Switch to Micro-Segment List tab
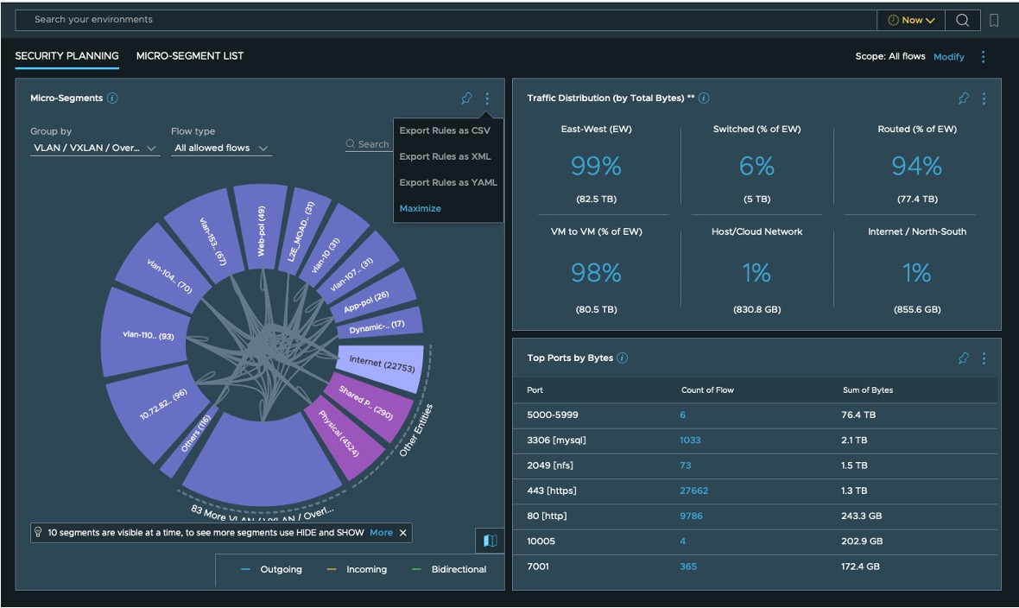Image resolution: width=1019 pixels, height=608 pixels. coord(190,56)
